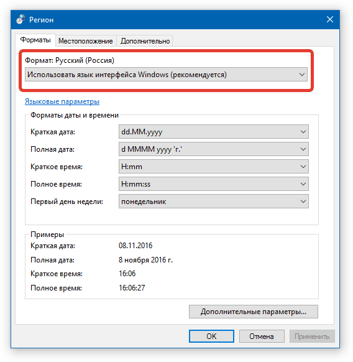Click the Region globe icon in title bar
This screenshot has width=353, height=362.
pyautogui.click(x=21, y=19)
